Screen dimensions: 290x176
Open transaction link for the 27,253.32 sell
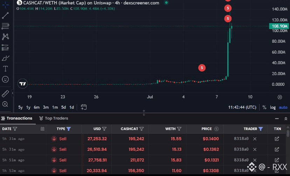277,139
